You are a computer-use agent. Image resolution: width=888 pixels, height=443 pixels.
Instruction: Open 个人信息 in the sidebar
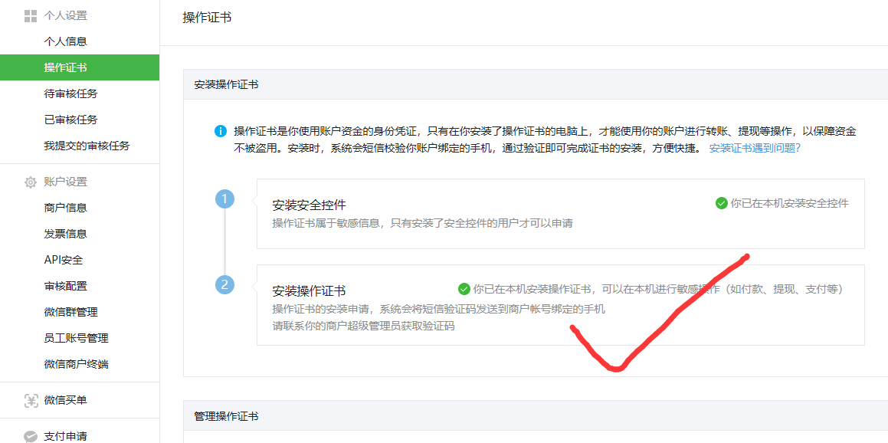(x=65, y=41)
